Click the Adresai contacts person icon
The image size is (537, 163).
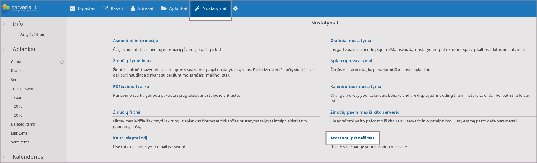click(x=133, y=8)
